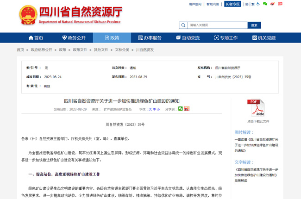Set font size to small (小)

pyautogui.click(x=158, y=109)
